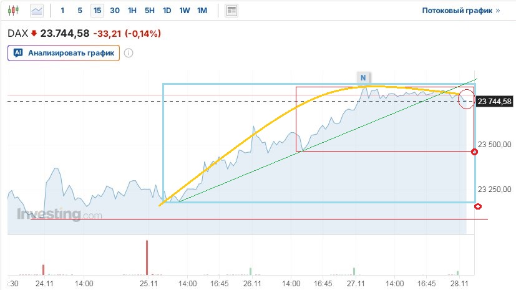Select the 15 minute timeframe
516x290 pixels.
click(x=97, y=11)
